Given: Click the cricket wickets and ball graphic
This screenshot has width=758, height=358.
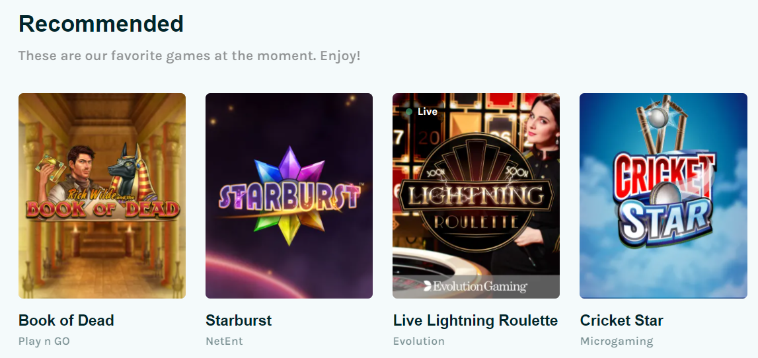Looking at the screenshot, I should click(x=662, y=124).
